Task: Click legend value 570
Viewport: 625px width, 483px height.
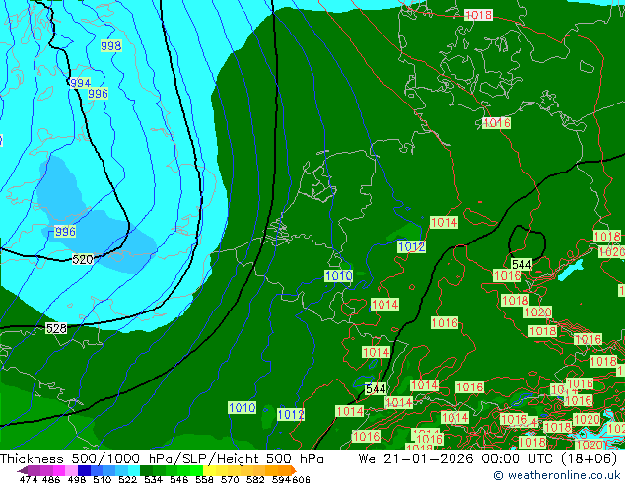Action: 230,479
